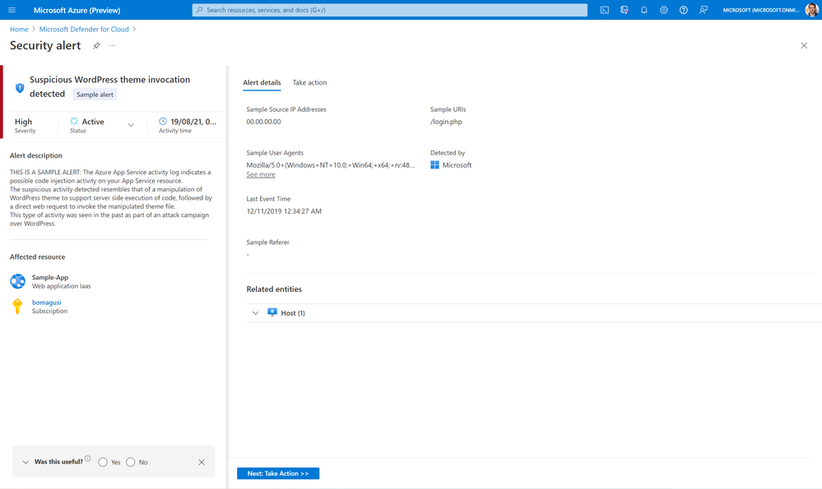Click the /login.php sample URI
Screen dimensions: 822x489
tap(446, 122)
